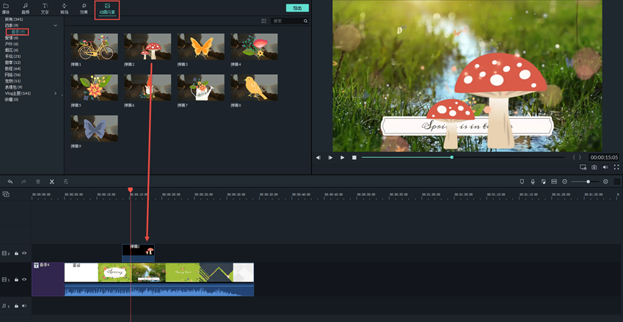Click the 导出 export button

coord(297,8)
